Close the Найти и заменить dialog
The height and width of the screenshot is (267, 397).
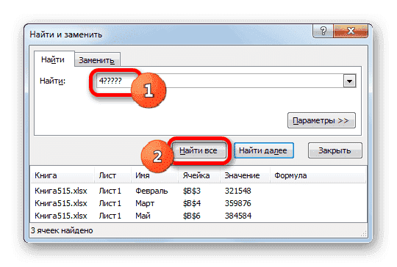tap(351, 31)
